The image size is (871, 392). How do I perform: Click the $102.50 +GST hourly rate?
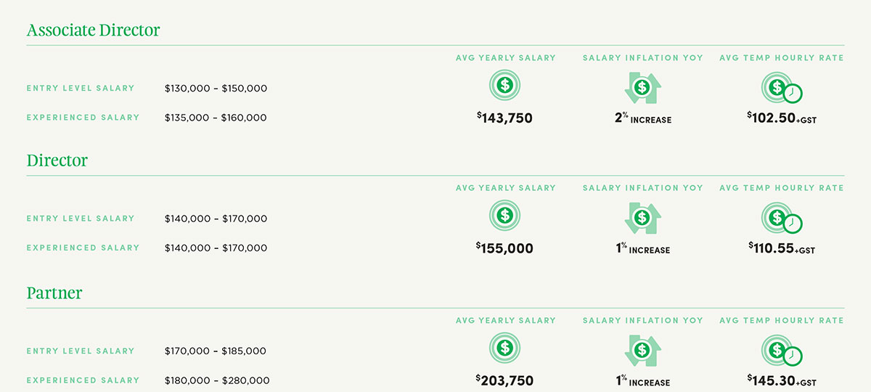click(782, 117)
